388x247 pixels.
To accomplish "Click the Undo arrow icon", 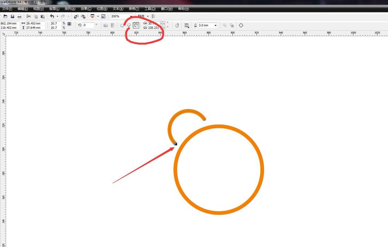I will [52, 16].
